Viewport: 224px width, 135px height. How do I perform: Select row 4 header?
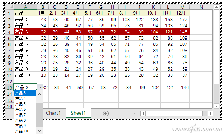pyautogui.click(x=9, y=32)
